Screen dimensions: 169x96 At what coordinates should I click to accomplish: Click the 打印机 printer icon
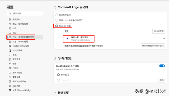pos(10,68)
